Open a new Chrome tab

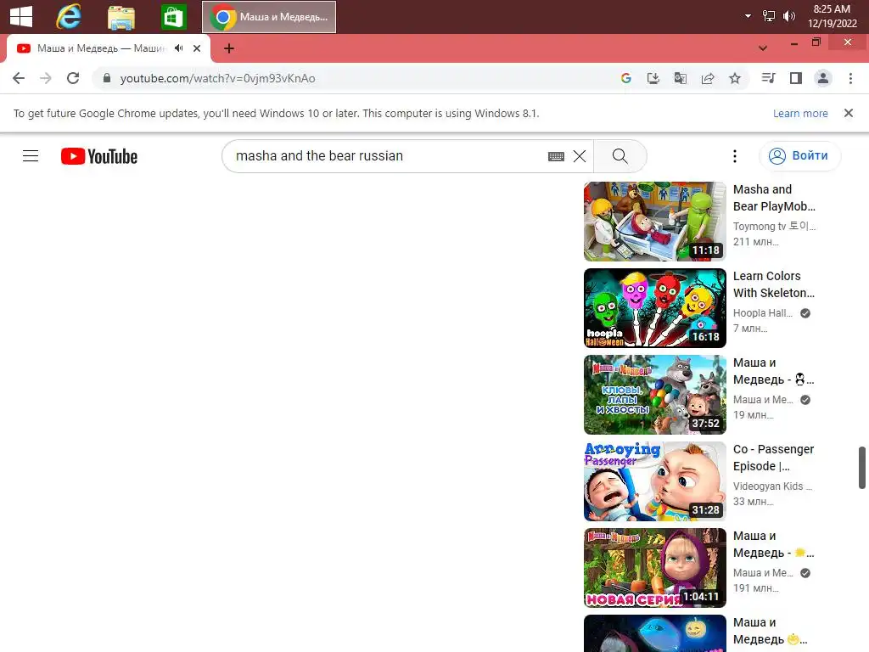click(x=229, y=48)
